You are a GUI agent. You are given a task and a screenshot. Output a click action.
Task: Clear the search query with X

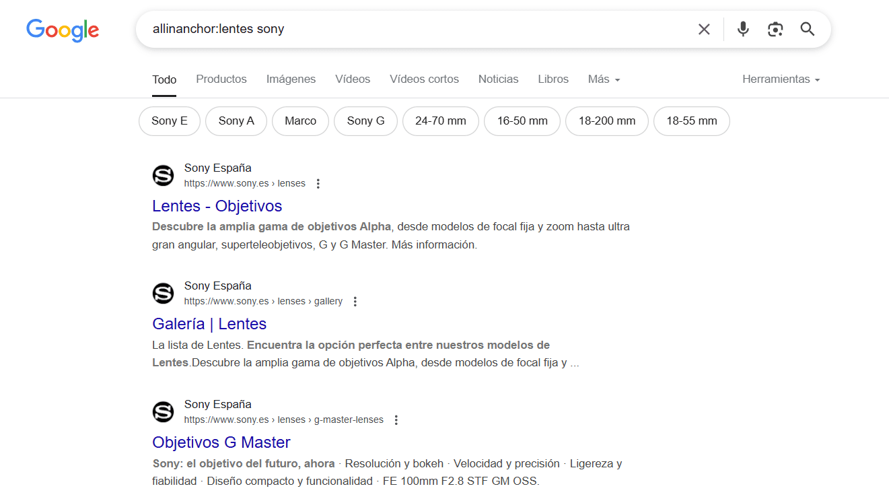pyautogui.click(x=704, y=29)
